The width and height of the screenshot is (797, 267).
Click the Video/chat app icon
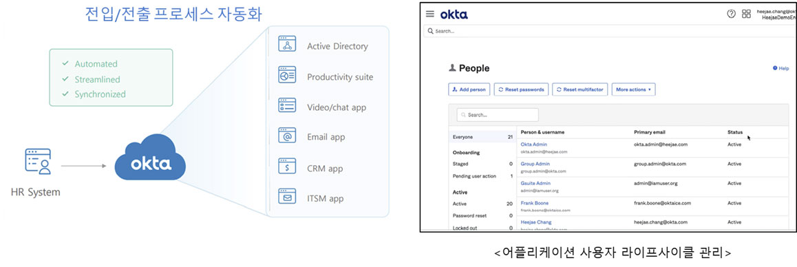click(287, 105)
